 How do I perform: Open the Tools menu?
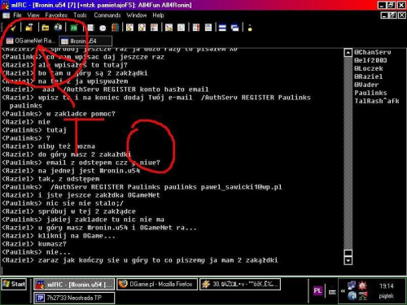(80, 15)
